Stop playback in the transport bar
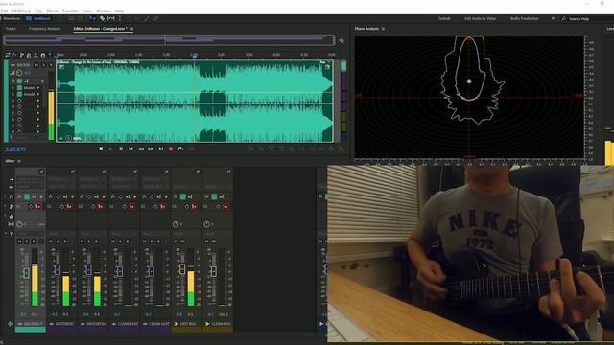 click(x=101, y=149)
